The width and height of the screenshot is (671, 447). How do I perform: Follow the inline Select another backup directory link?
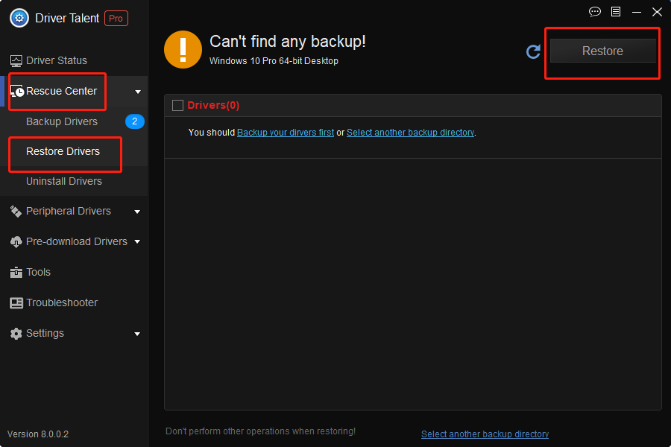point(410,133)
